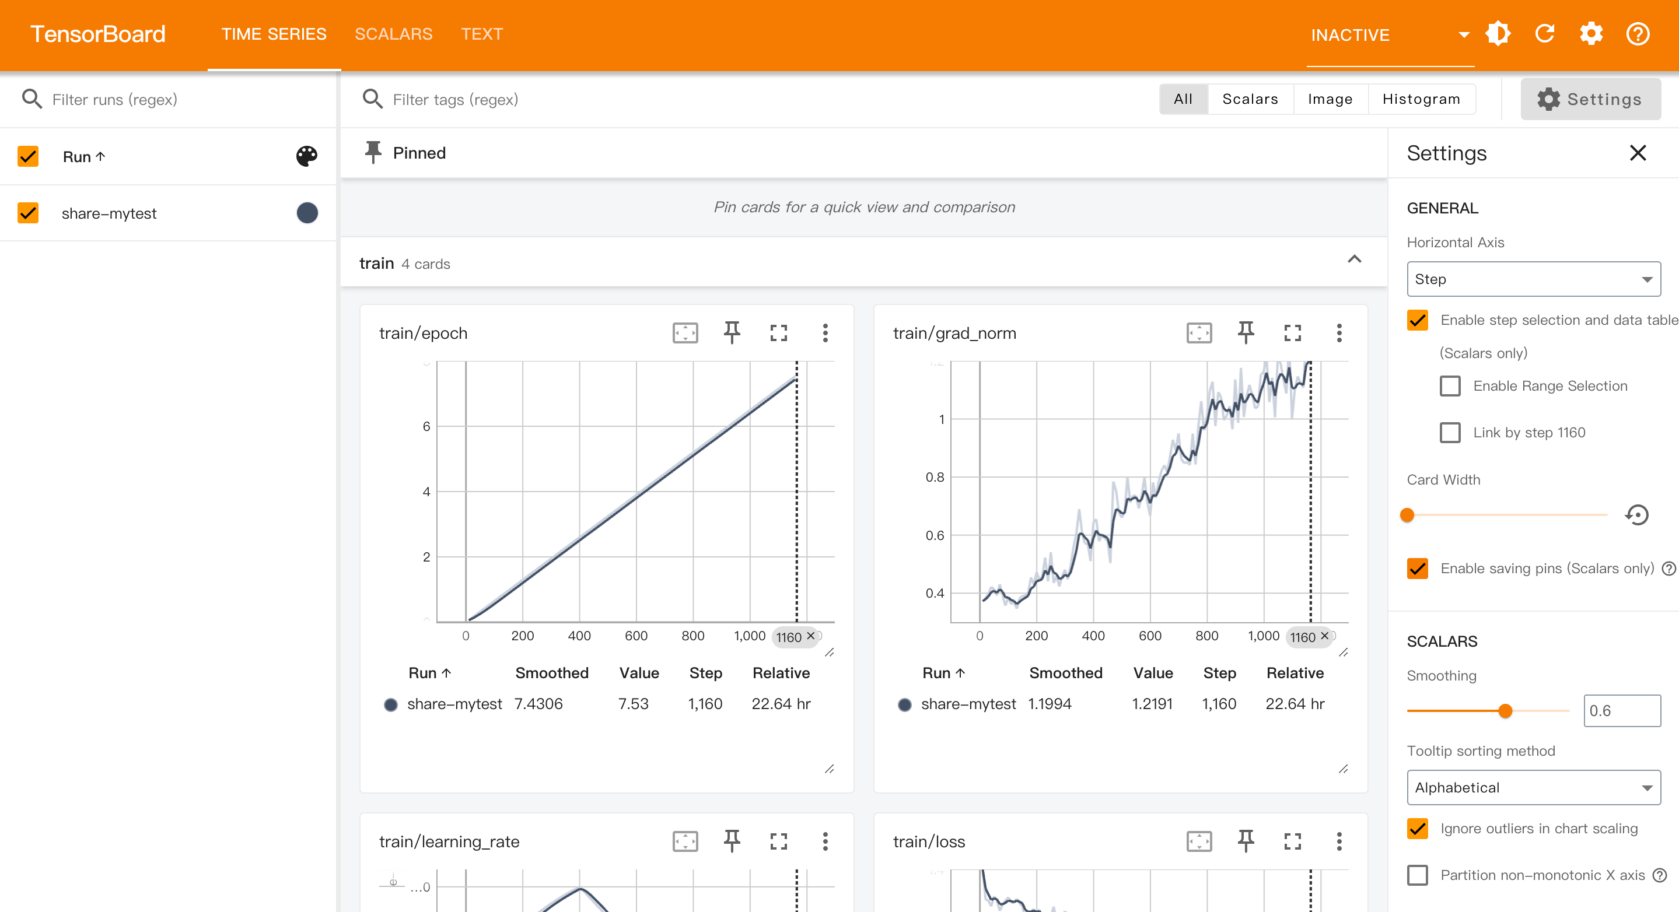Switch to the SCALARS tab
Viewport: 1679px width, 912px height.
394,34
